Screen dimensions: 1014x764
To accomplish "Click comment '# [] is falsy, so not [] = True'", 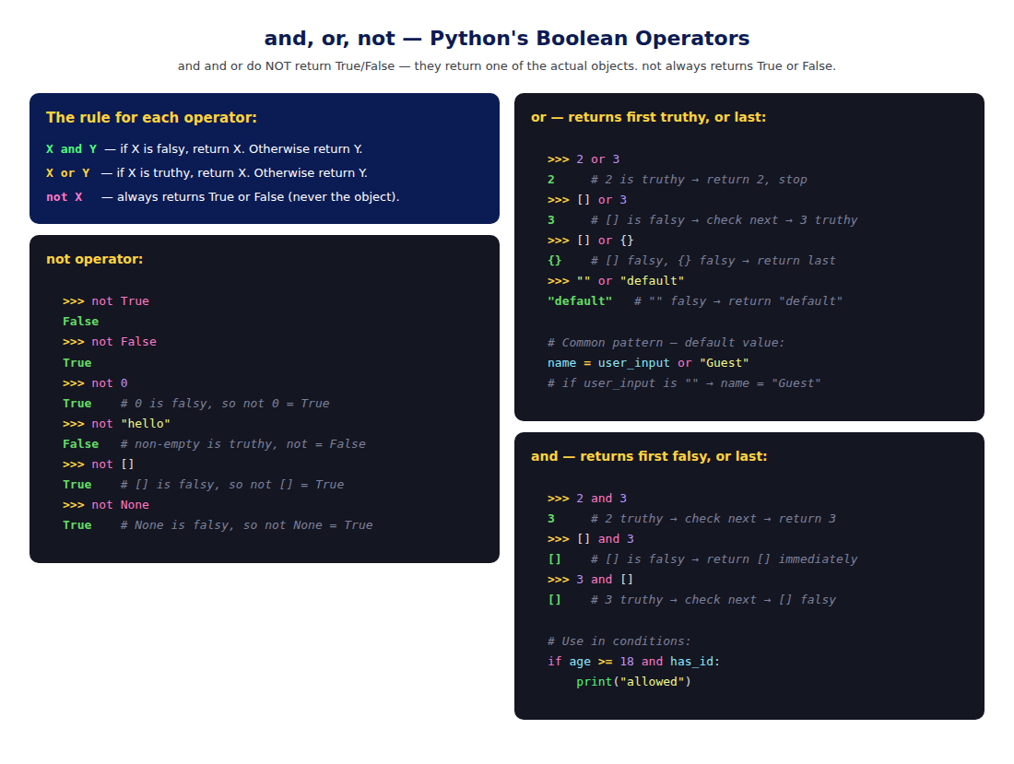I will [x=232, y=485].
